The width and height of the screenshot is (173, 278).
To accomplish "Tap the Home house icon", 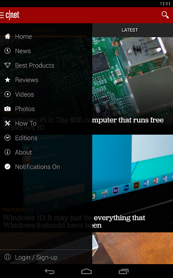I will click(7, 36).
